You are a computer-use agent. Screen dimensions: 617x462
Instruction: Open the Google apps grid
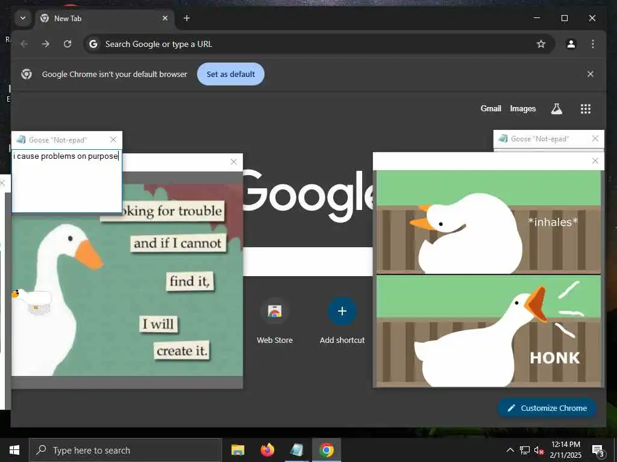coord(586,109)
